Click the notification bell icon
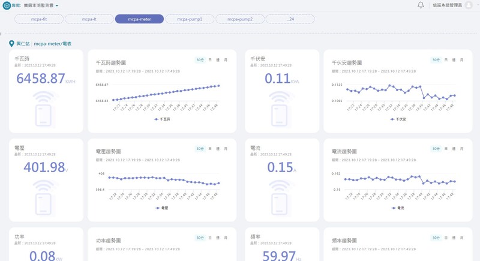Image resolution: width=480 pixels, height=261 pixels. 421,5
